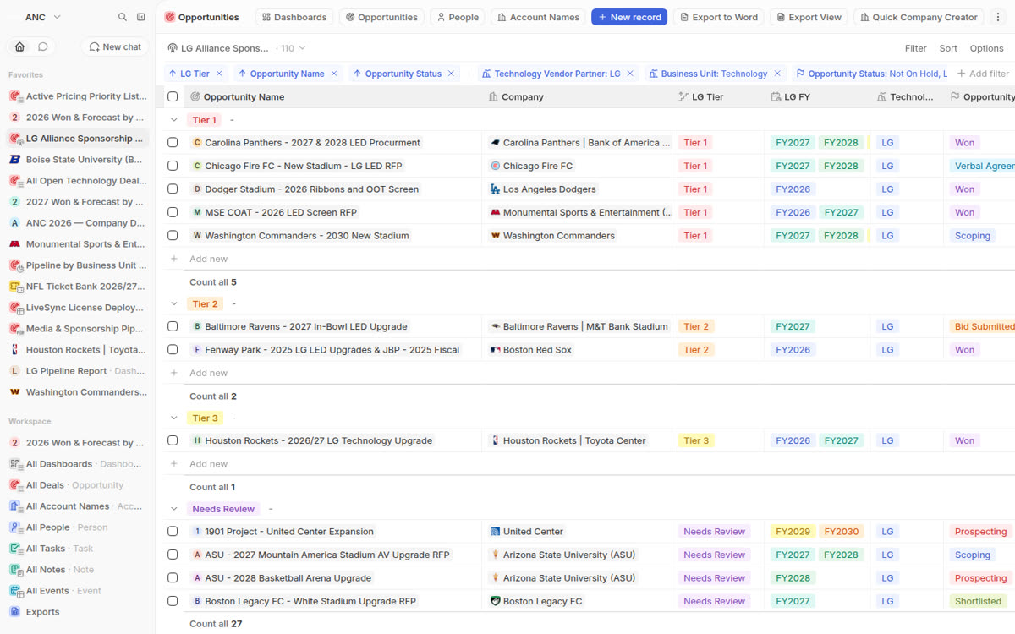Check the MSE COAT row checkbox
This screenshot has height=634, width=1015.
173,212
